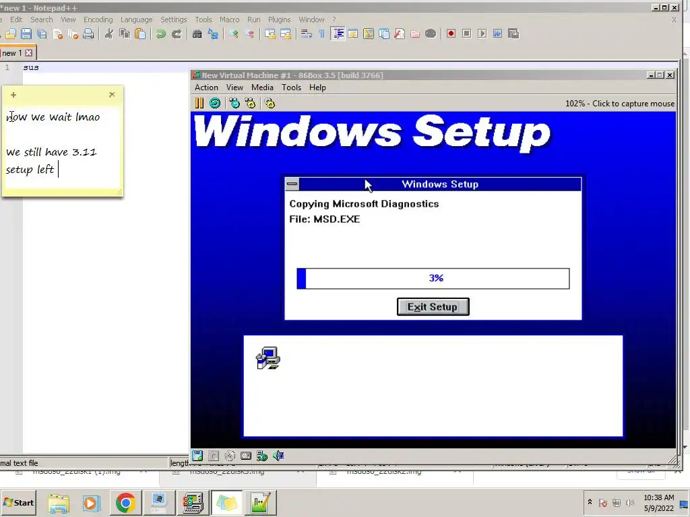Click the Redo arrow in Notepad++ toolbar
The image size is (690, 517).
point(177,34)
